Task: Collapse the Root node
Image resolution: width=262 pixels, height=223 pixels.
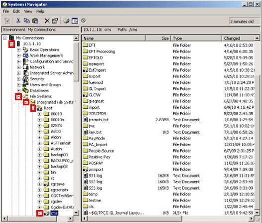Action: coord(33,108)
